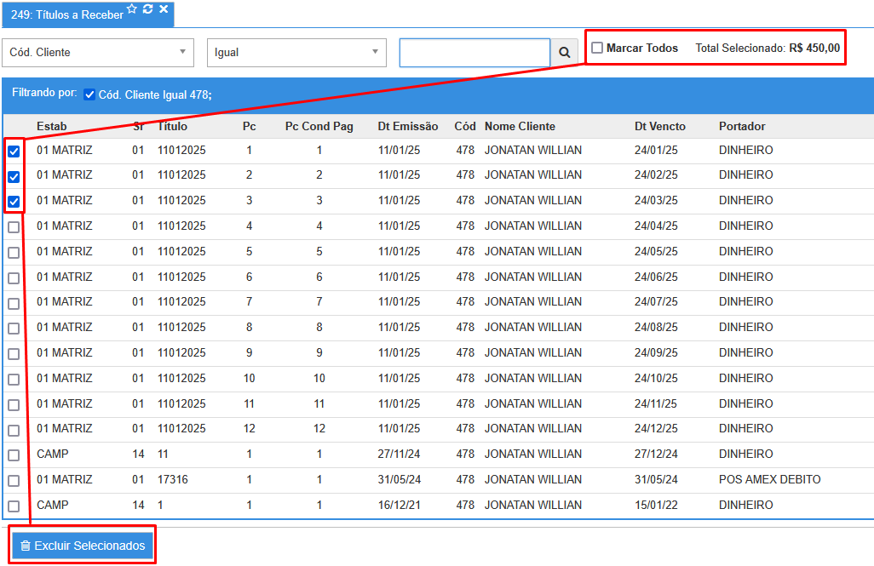Check row with vencimento 24/04/25

14,226
